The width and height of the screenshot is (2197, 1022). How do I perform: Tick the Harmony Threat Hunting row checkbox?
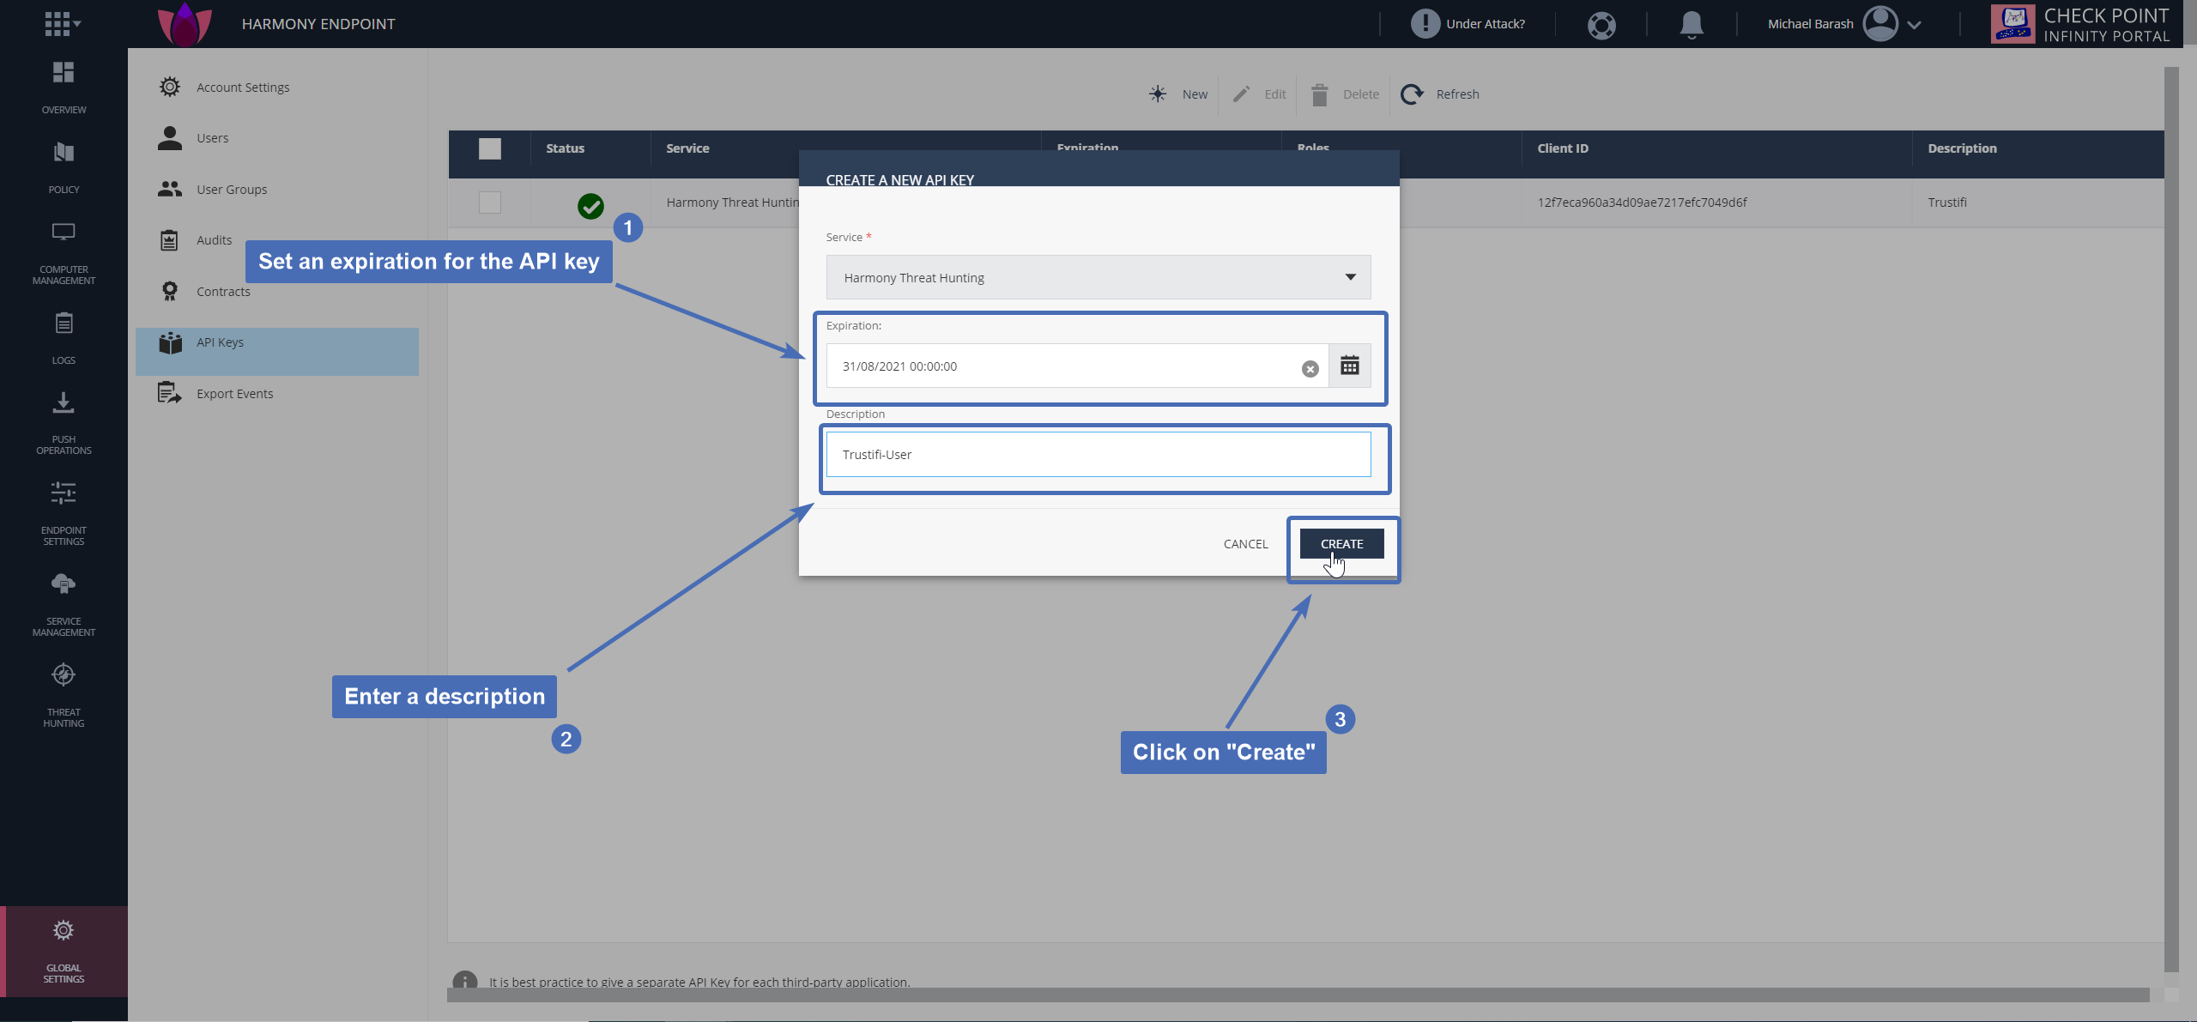[490, 203]
